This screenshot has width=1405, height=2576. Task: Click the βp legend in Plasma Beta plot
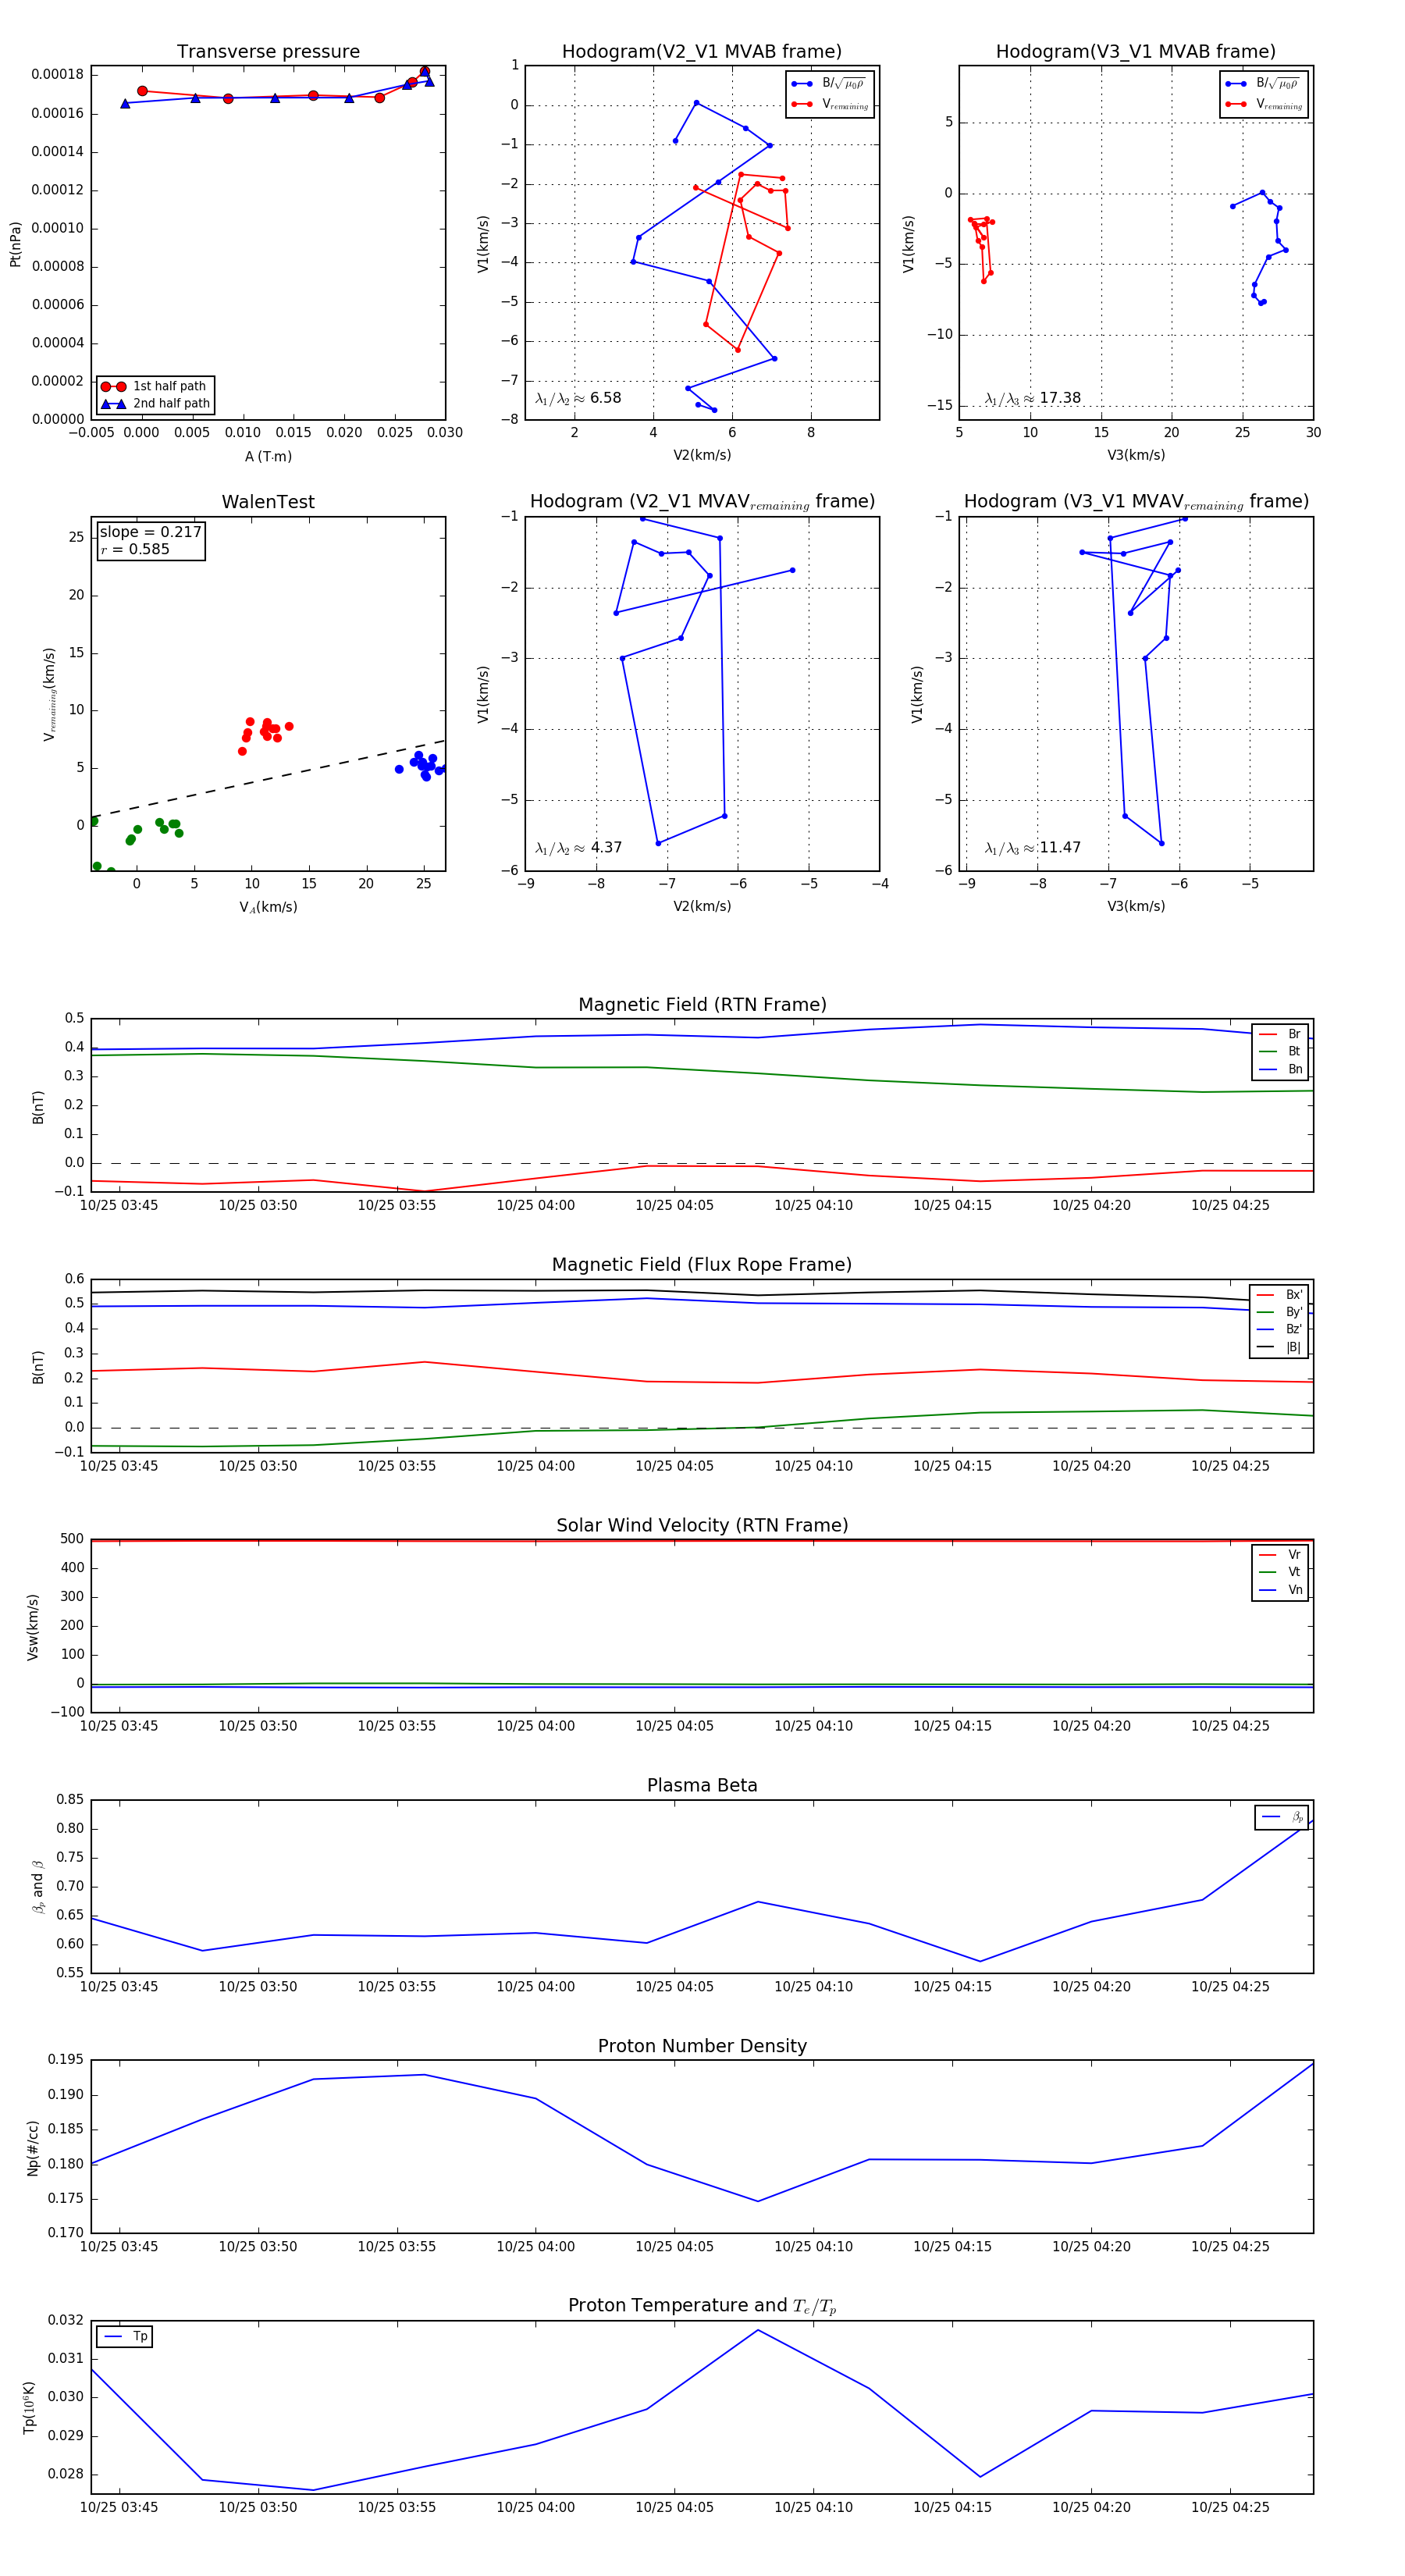coord(1282,1817)
